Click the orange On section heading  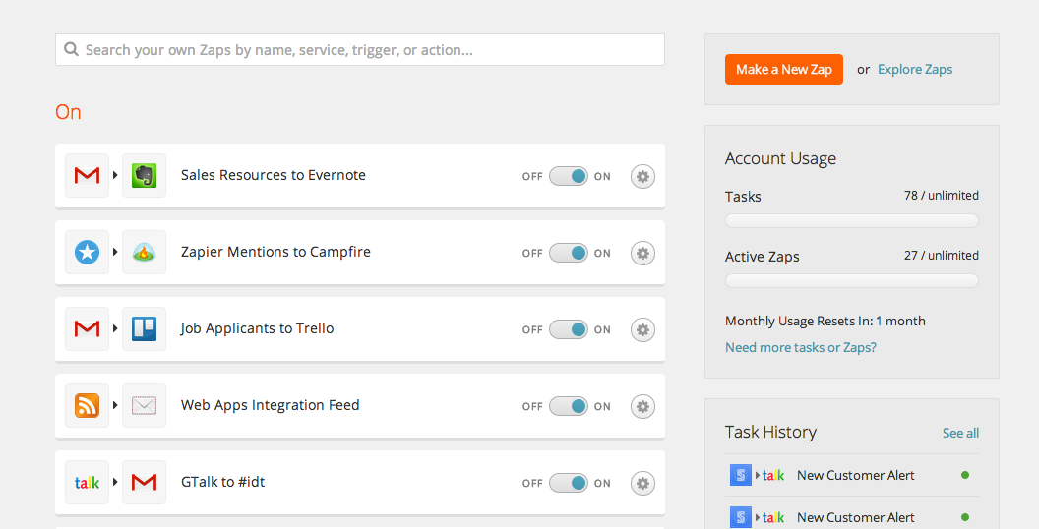coord(68,112)
